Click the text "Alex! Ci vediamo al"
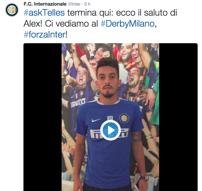 coord(61,24)
